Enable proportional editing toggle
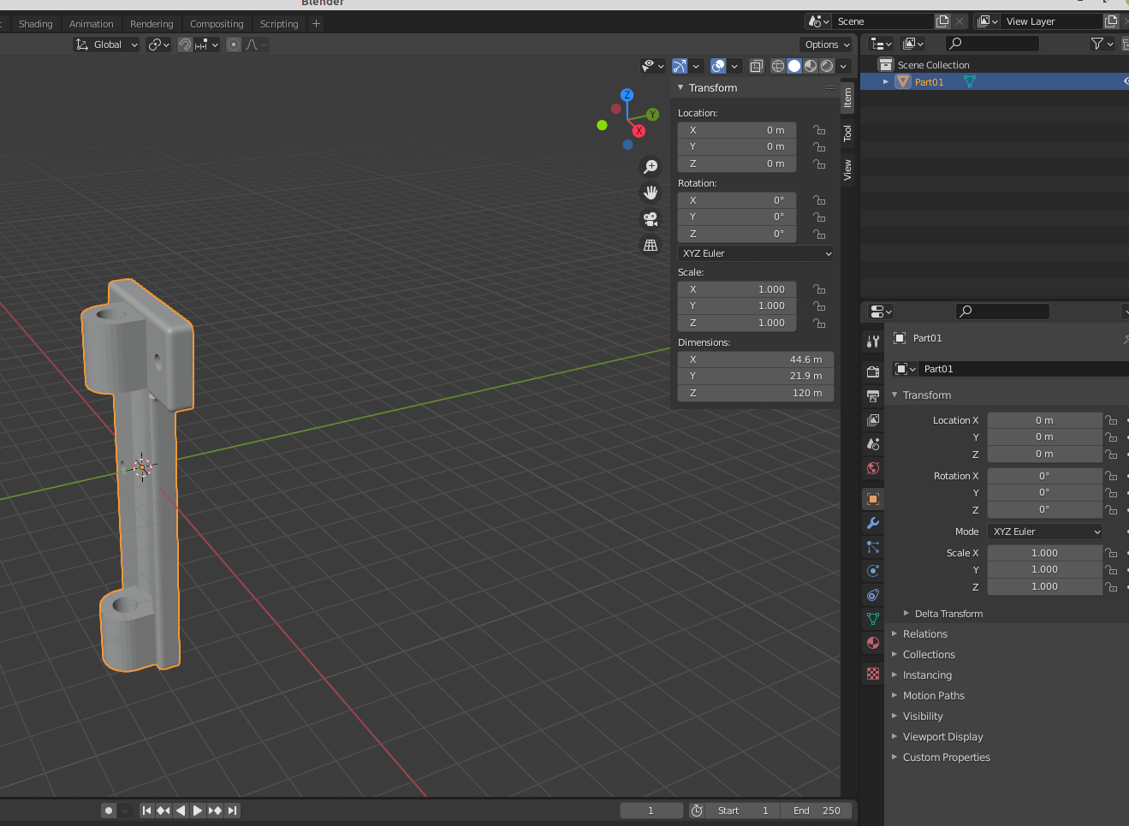 point(234,45)
